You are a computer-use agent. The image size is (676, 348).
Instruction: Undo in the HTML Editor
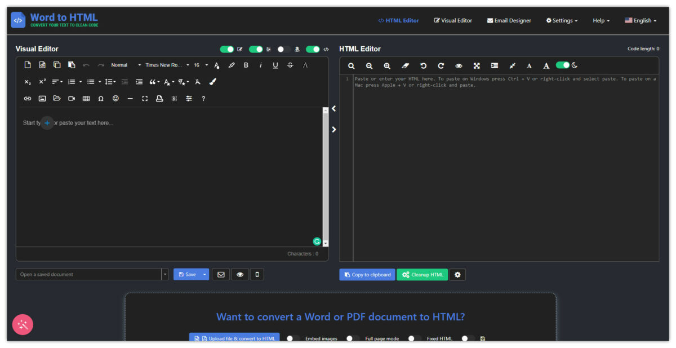click(423, 66)
